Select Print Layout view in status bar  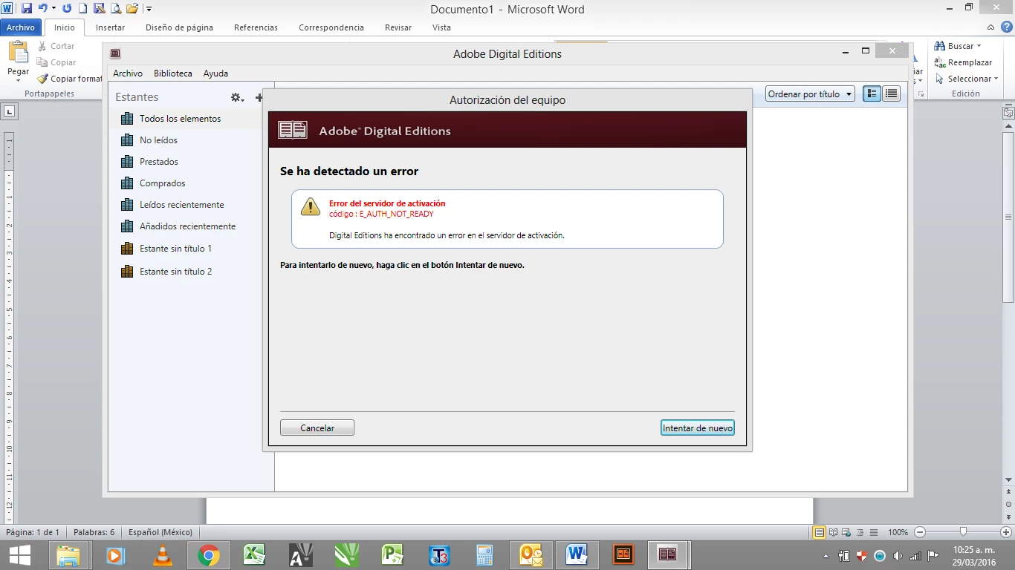[820, 532]
